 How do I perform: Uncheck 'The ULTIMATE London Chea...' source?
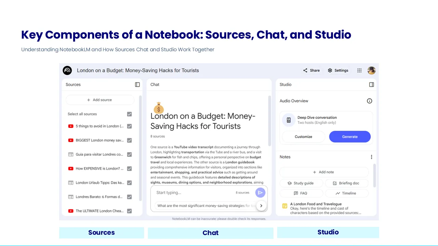tap(129, 211)
